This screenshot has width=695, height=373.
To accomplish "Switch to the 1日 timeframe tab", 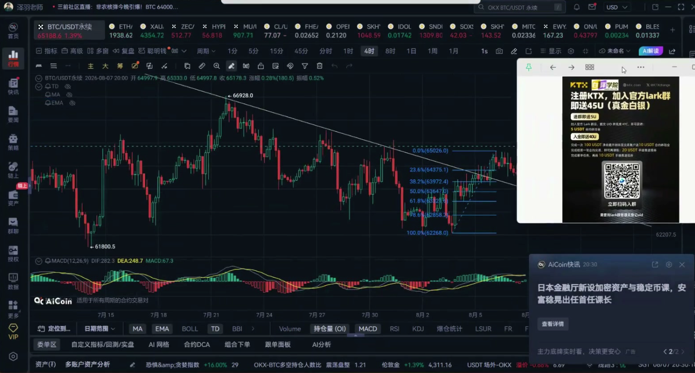I will click(411, 51).
